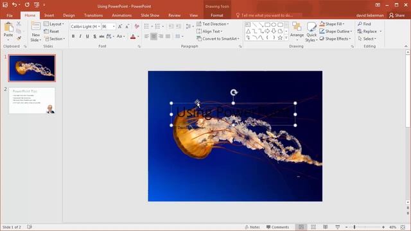Screen dimensions: 411x231
Task: Decrease list indent level icon
Action: point(171,26)
